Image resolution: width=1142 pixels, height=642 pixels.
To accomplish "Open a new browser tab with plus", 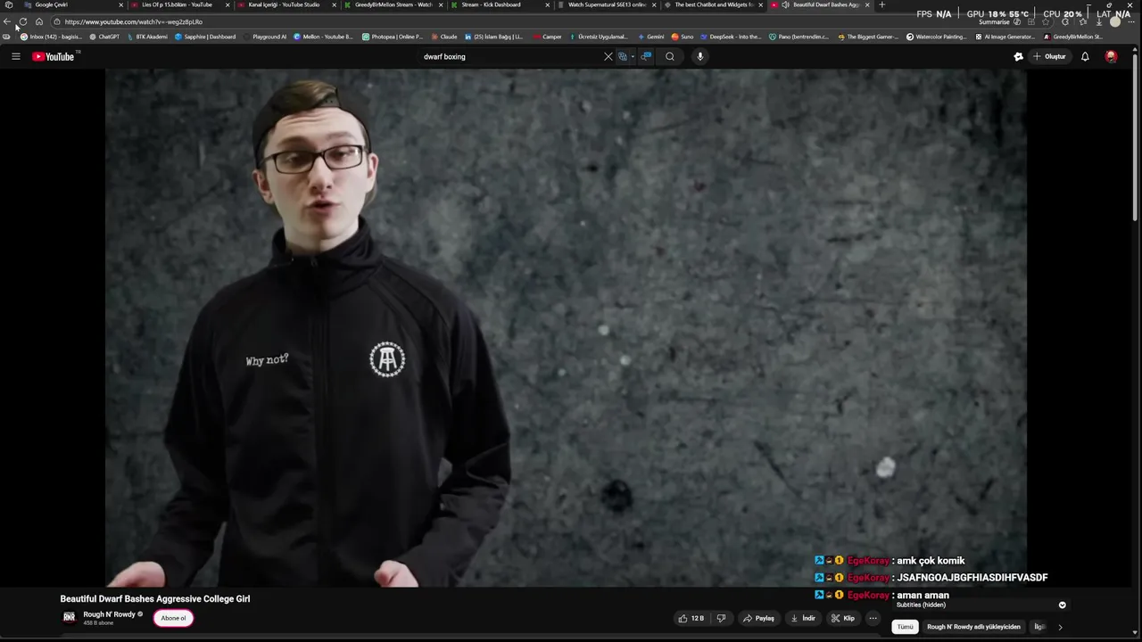I will tap(882, 4).
